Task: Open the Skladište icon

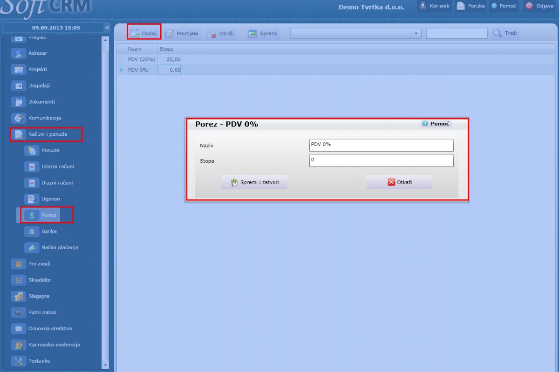Action: point(19,280)
